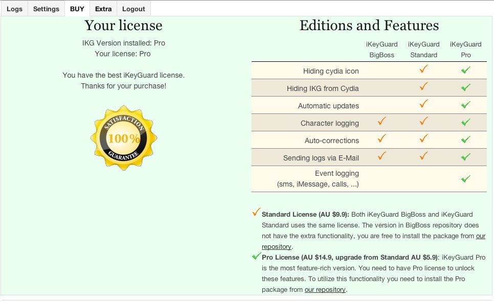Click the 'Editions and Features' heading
The height and width of the screenshot is (302, 494).
[x=369, y=26]
